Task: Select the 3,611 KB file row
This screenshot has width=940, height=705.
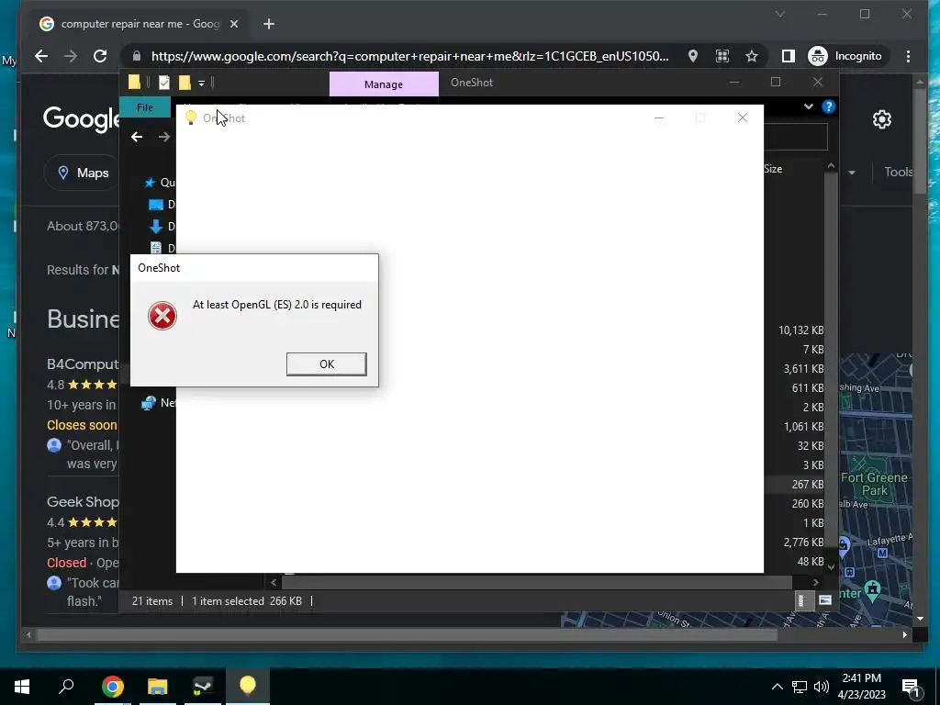Action: pyautogui.click(x=802, y=369)
